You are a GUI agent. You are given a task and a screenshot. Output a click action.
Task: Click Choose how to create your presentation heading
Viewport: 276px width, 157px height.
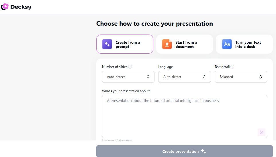pyautogui.click(x=154, y=24)
